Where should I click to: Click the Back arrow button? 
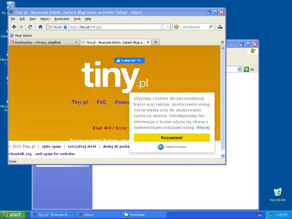14,27
